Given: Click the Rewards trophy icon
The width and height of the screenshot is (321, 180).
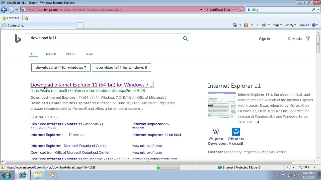Looking at the screenshot, I should point(308,38).
